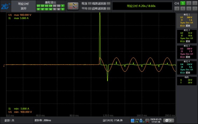Select channel 1 tab
The height and width of the screenshot is (124, 198).
coord(183,3)
